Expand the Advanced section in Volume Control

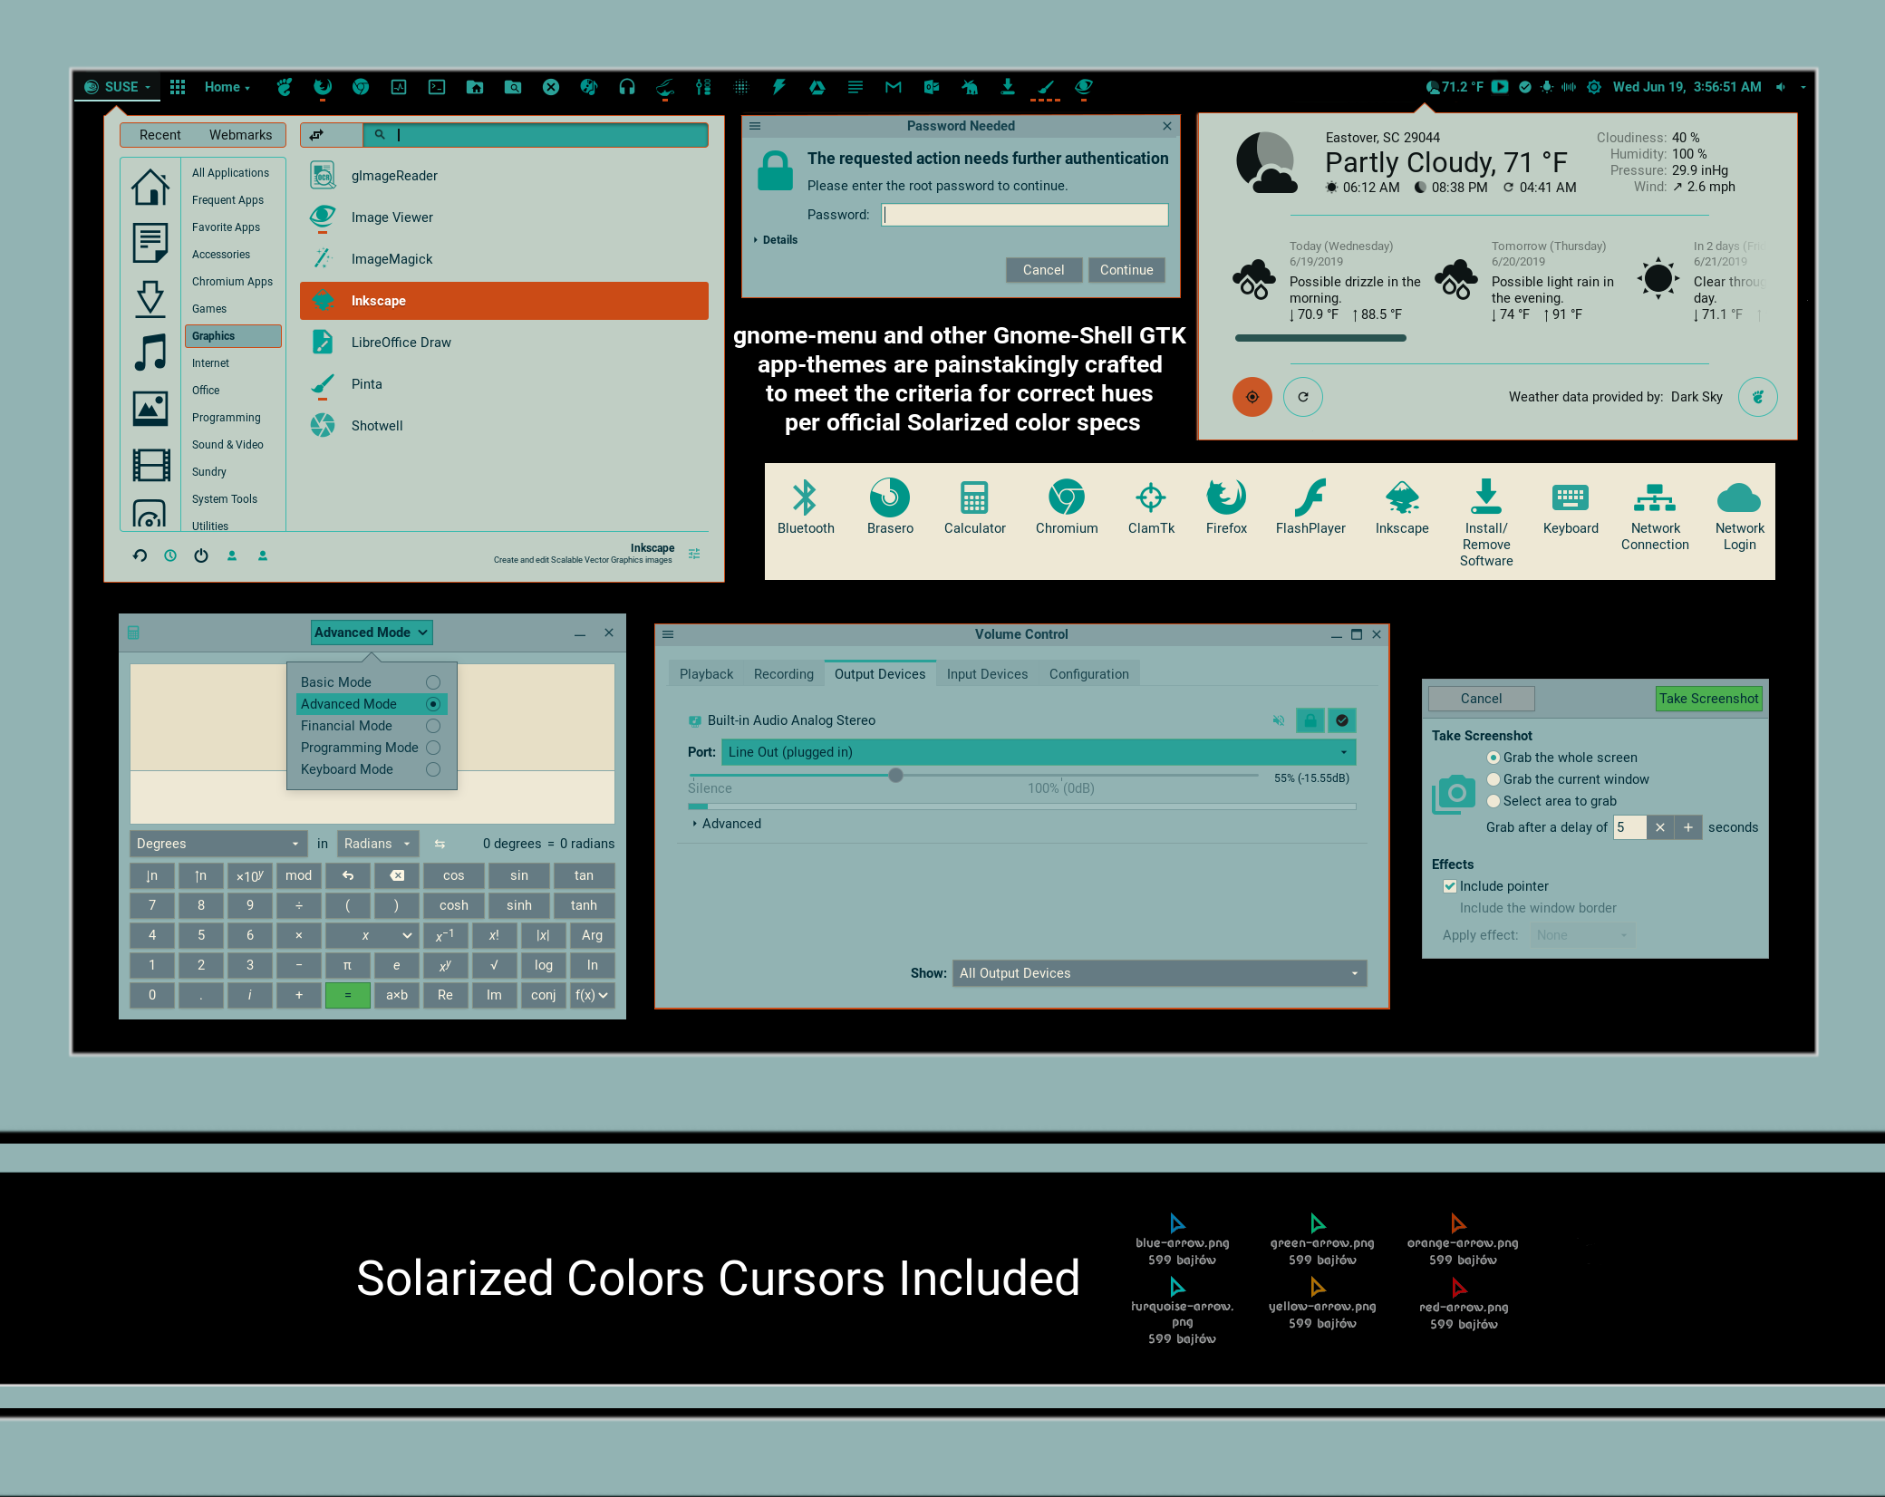pyautogui.click(x=727, y=824)
